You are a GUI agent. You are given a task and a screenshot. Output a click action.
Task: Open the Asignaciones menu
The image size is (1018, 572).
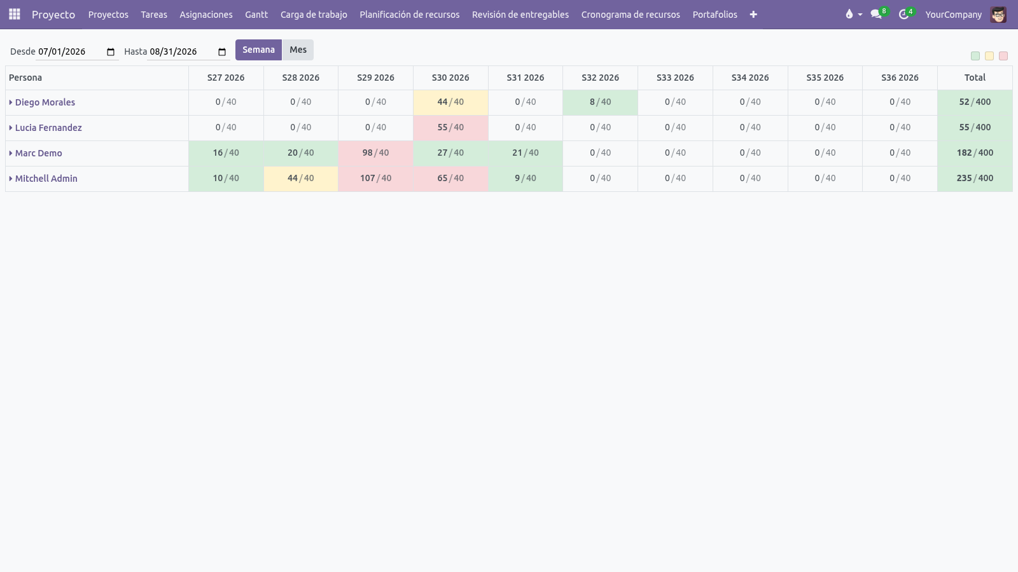click(206, 14)
